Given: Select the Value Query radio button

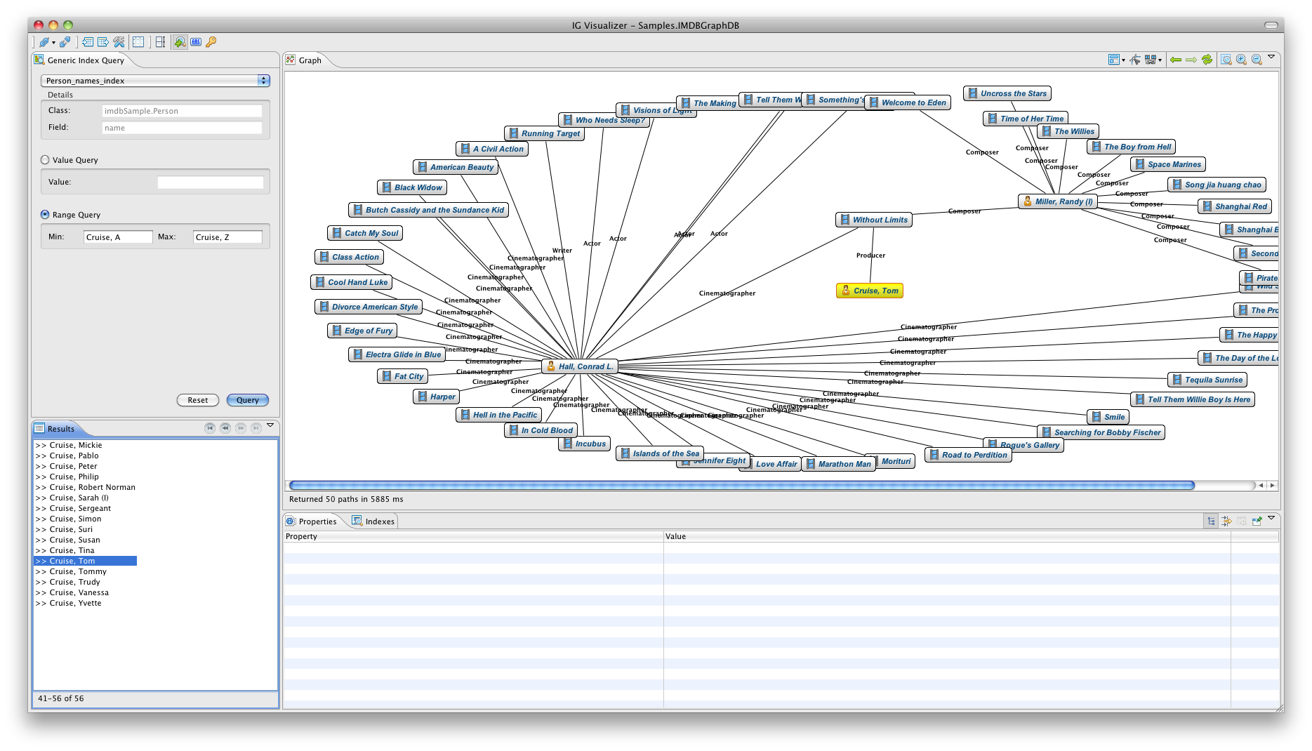Looking at the screenshot, I should click(46, 160).
